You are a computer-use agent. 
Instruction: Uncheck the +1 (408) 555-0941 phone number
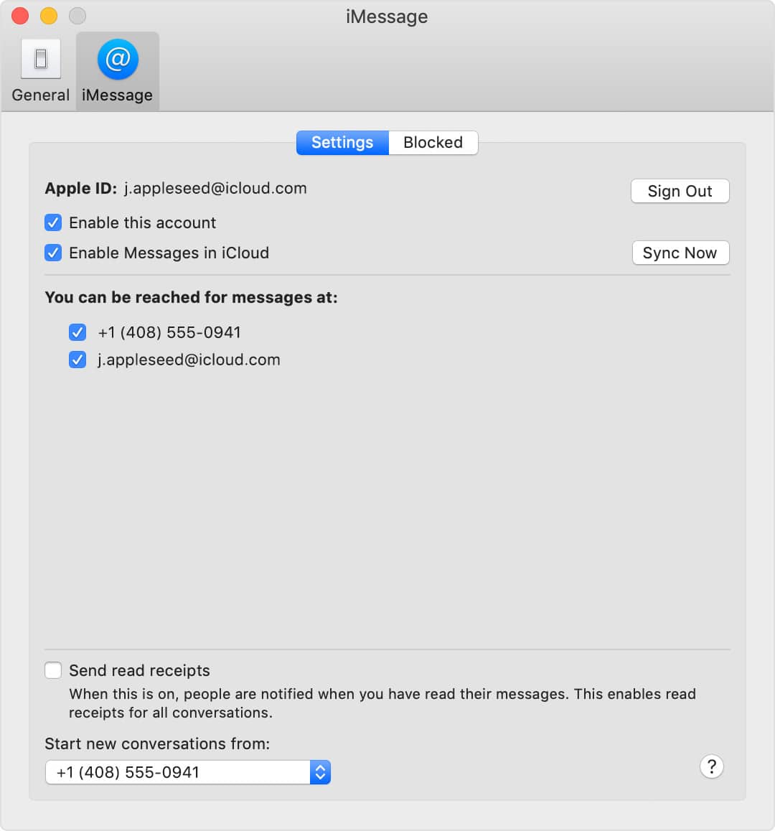pos(77,332)
